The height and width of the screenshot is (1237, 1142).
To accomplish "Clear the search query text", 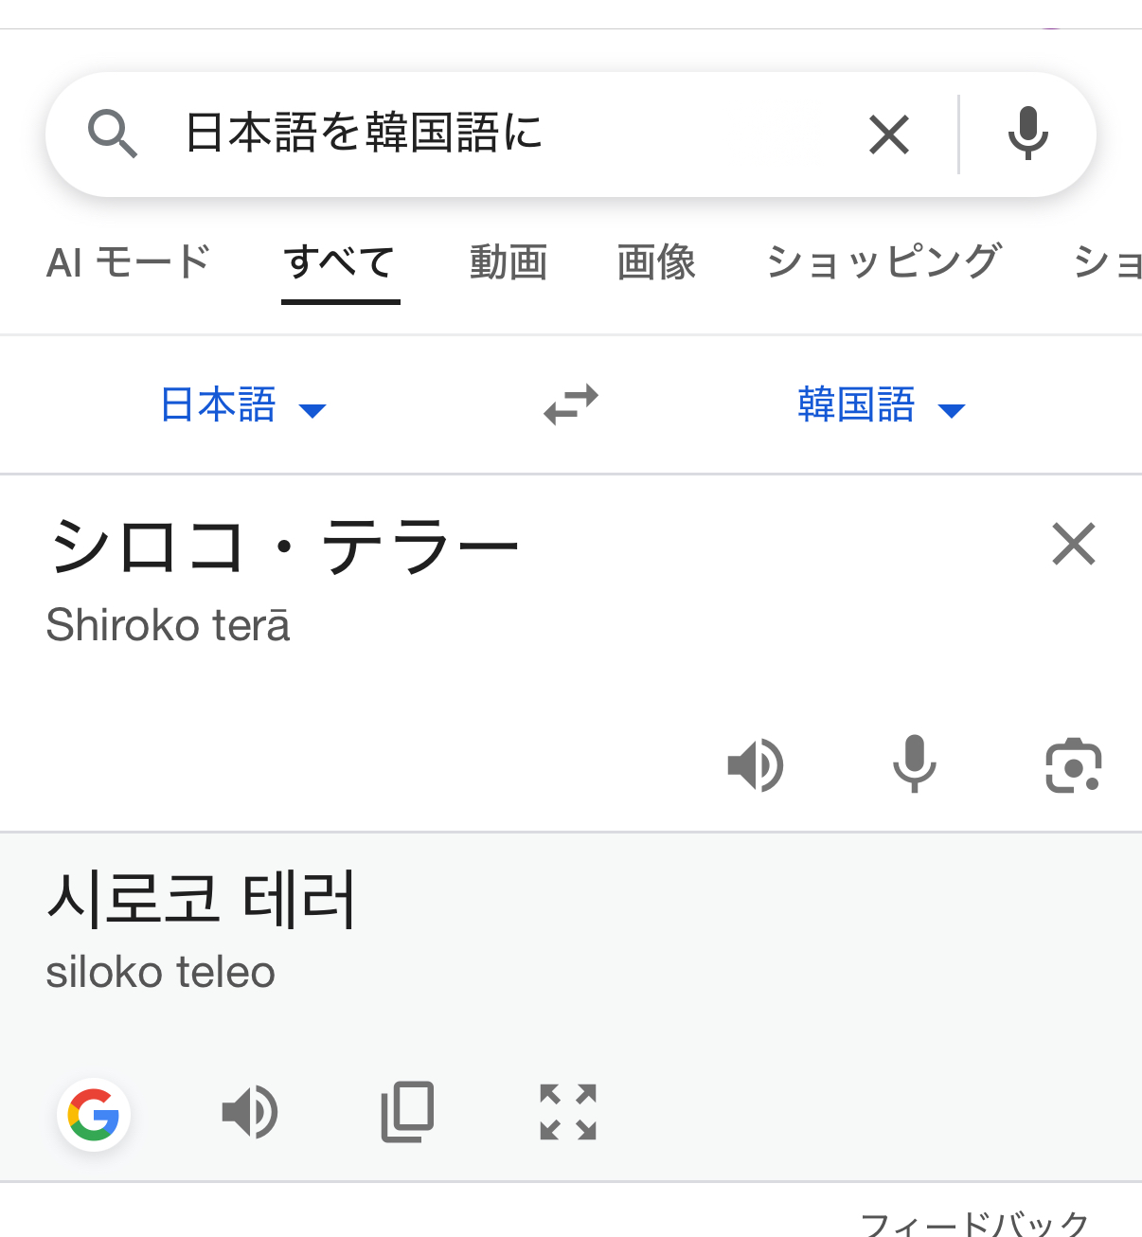I will (x=889, y=134).
